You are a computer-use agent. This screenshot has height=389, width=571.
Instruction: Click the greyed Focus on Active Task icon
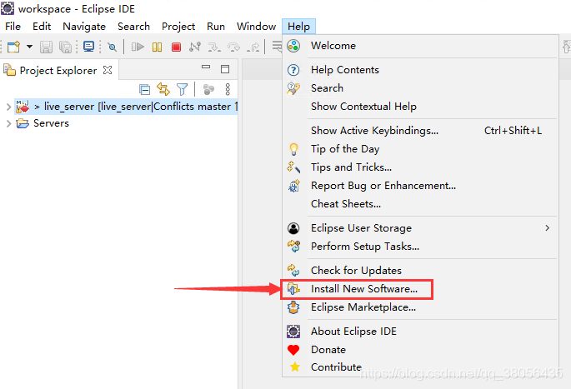[x=208, y=89]
